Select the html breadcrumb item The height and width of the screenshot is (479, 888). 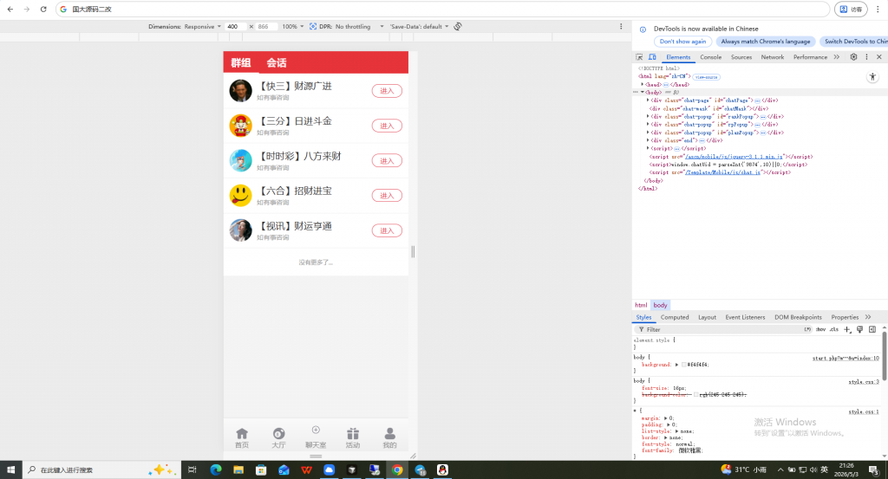(641, 305)
